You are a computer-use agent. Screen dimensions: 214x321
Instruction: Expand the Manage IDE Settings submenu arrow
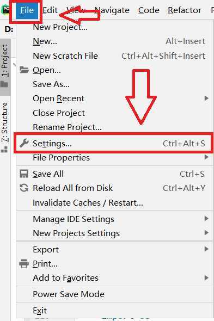pyautogui.click(x=206, y=219)
